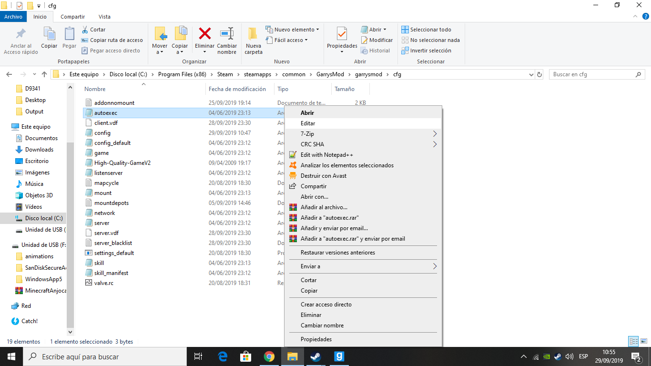Click Modificar in the ribbon Abrir group
This screenshot has width=651, height=366.
coord(376,40)
